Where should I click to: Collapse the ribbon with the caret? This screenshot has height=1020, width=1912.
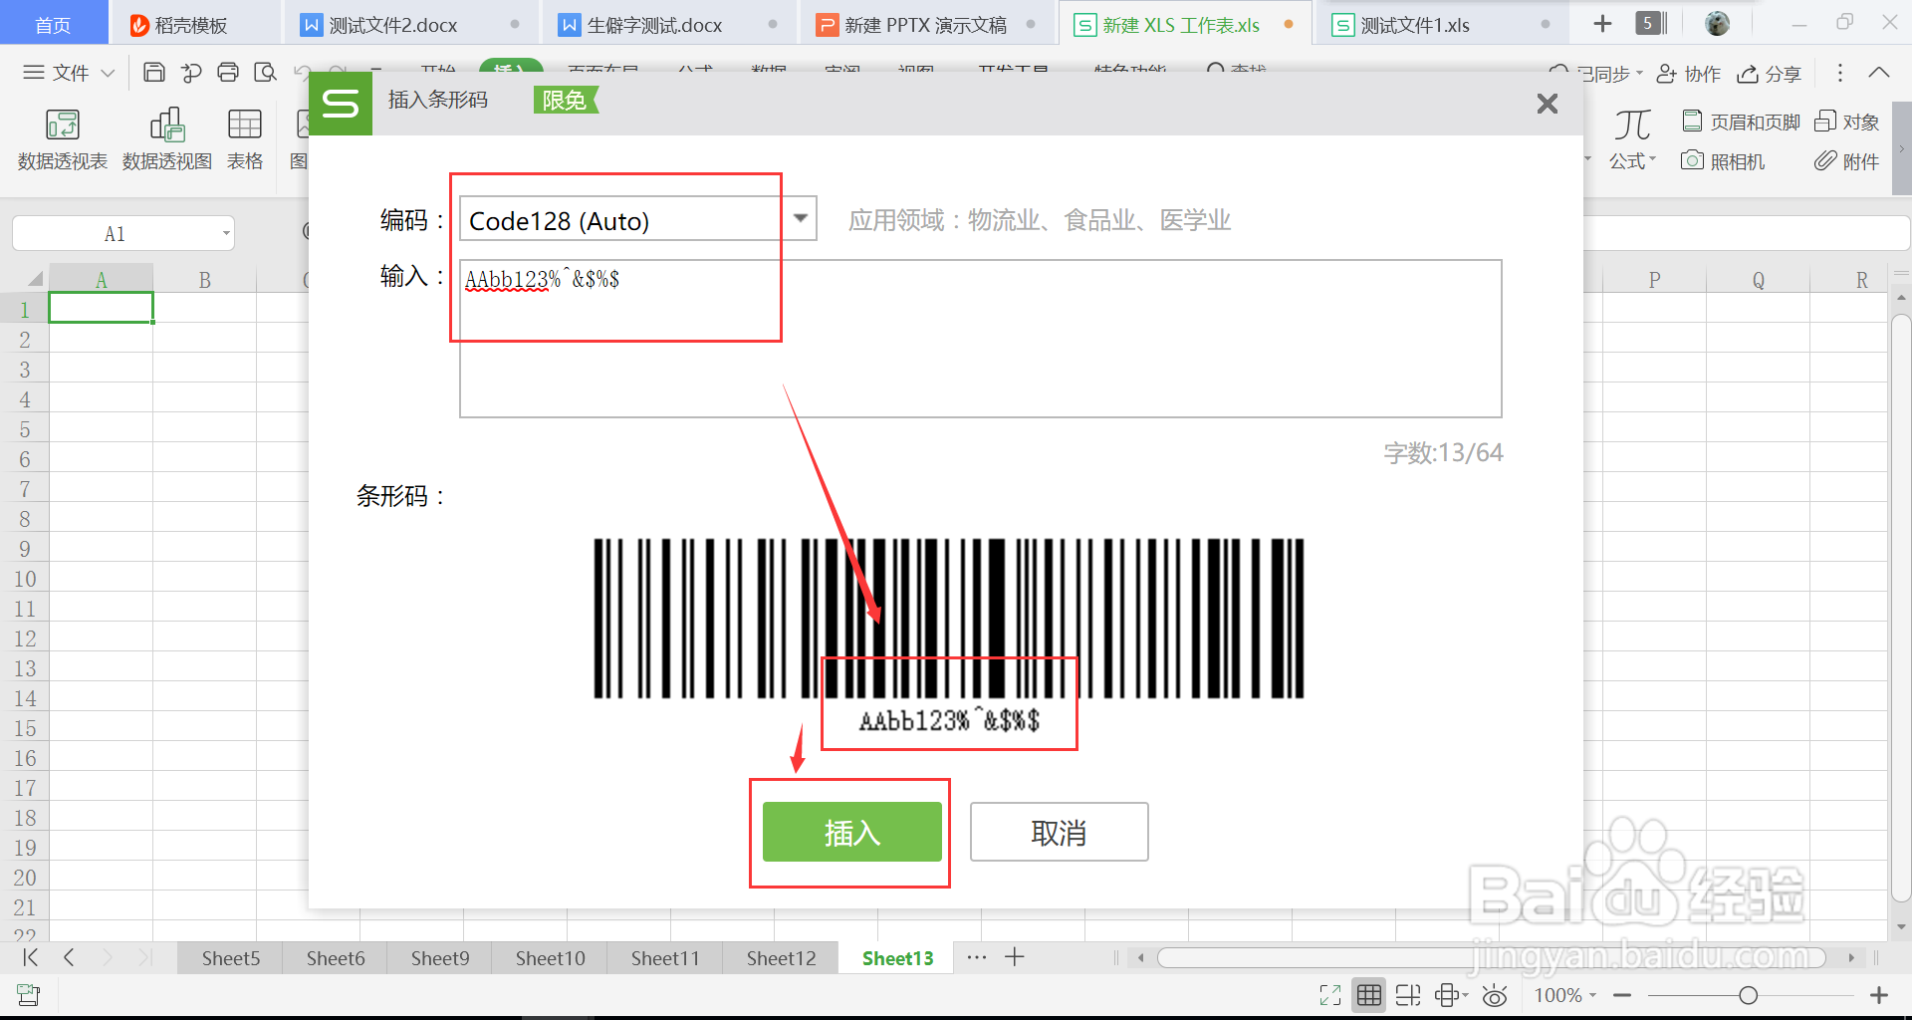click(x=1879, y=73)
